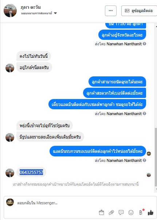157x220 pixels.
Task: Open saved replies speech bubble icon
Action: coord(121,212)
